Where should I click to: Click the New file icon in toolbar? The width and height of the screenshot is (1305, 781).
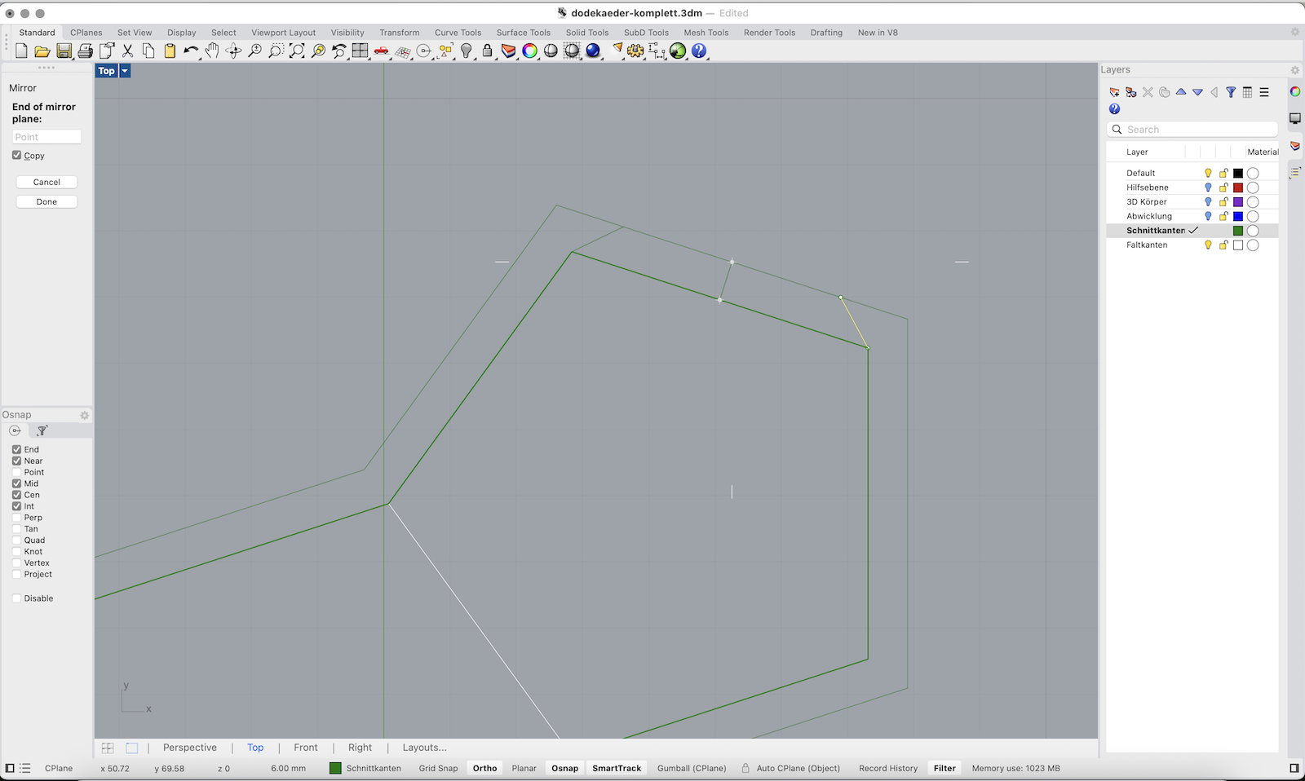[x=21, y=51]
